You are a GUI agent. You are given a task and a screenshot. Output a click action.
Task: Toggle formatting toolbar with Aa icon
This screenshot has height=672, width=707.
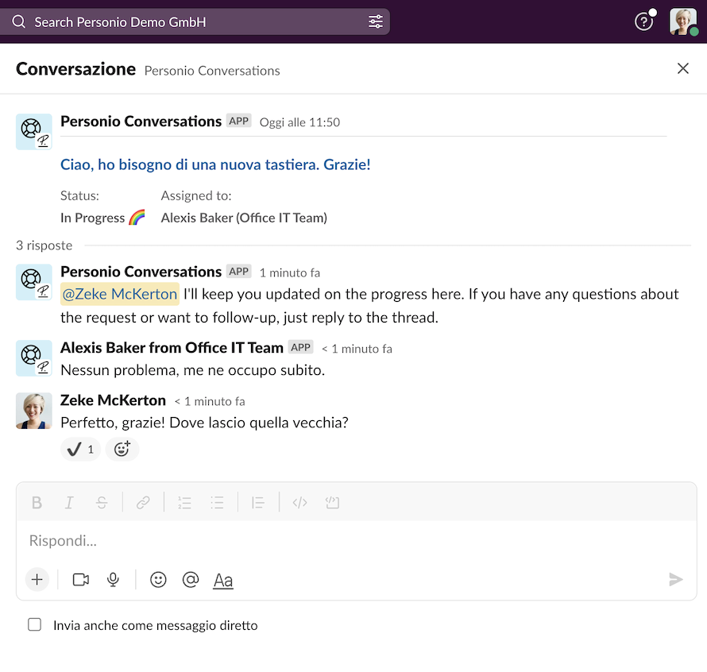[223, 580]
